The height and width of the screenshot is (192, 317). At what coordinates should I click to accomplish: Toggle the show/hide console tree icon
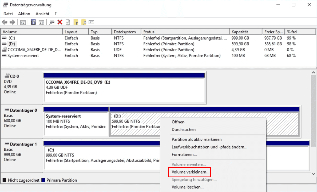coord(23,22)
